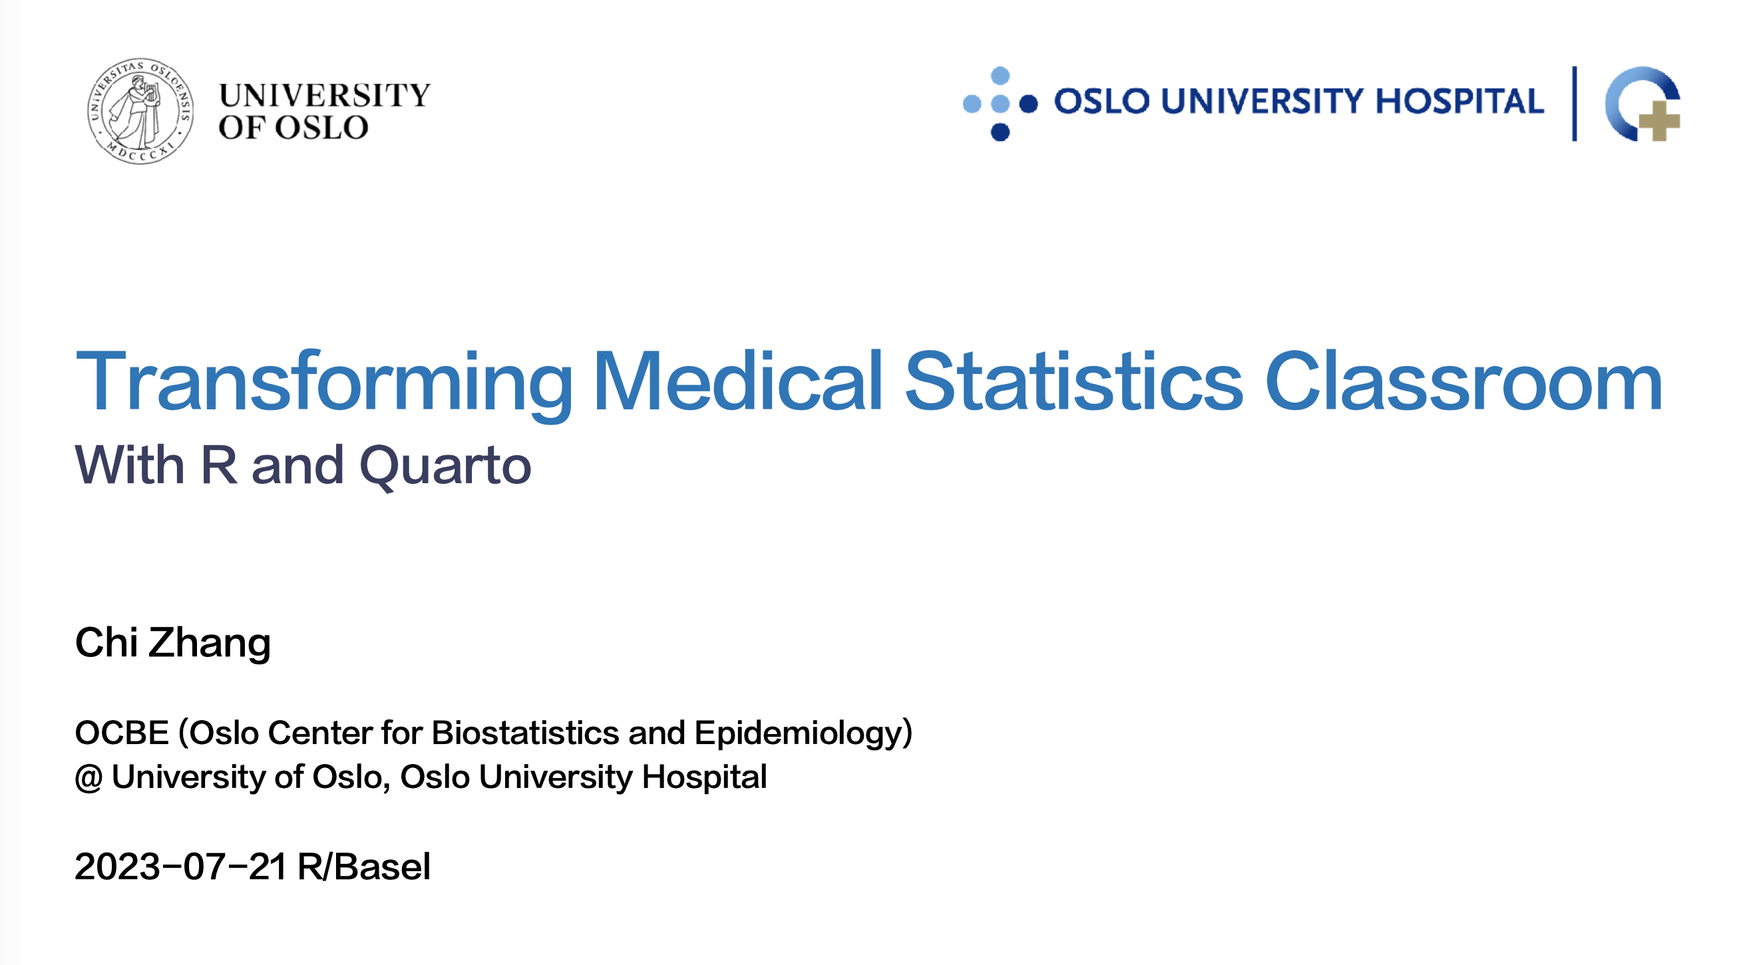Click the word "Classroom" in the title
This screenshot has height=965, width=1737.
[1463, 382]
